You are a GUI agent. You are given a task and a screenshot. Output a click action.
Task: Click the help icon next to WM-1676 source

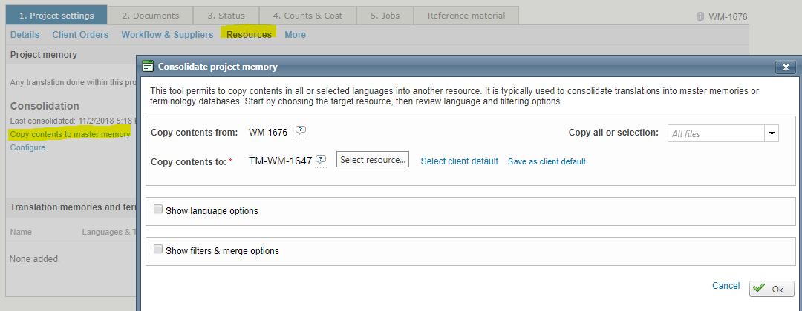301,131
